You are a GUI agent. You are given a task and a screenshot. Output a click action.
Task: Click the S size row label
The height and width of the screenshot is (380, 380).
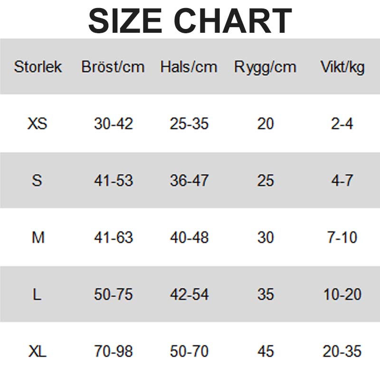tap(37, 180)
